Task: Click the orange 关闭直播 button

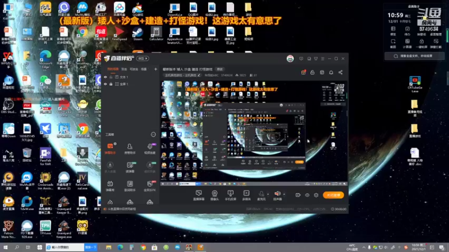Action: (x=333, y=195)
